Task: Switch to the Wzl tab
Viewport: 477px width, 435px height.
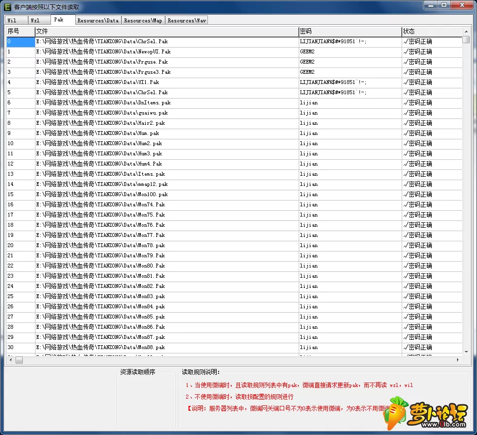Action: pos(39,20)
